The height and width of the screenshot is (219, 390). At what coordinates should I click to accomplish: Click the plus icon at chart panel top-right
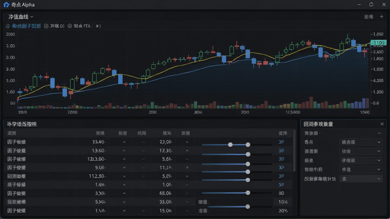[x=382, y=17]
